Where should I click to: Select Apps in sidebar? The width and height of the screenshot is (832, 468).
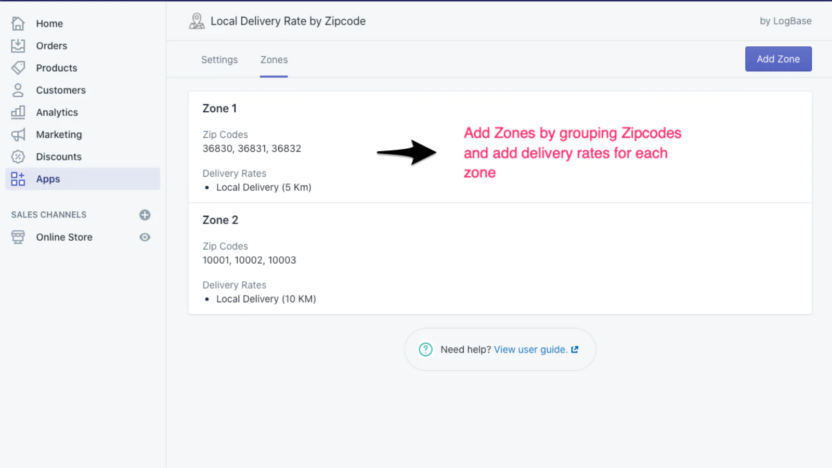(x=83, y=179)
